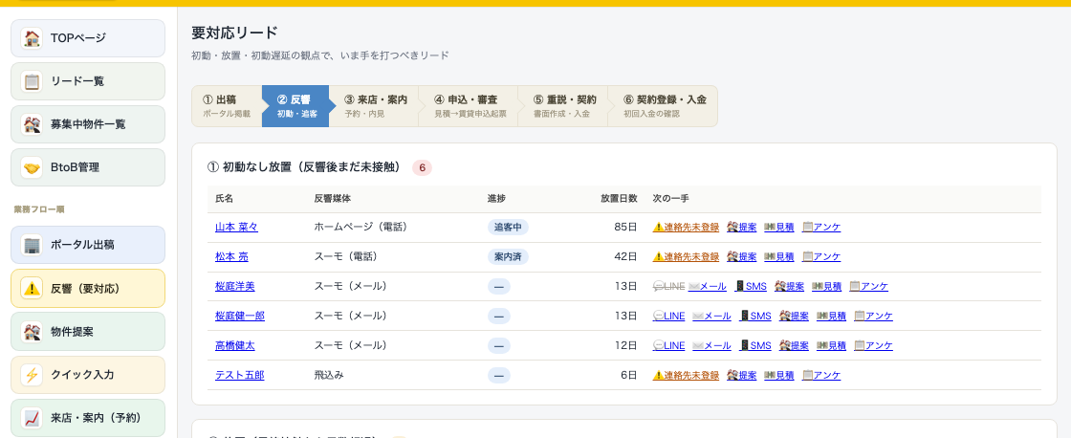Click 提案 for 高橋健太
This screenshot has height=438, width=1071.
794,346
